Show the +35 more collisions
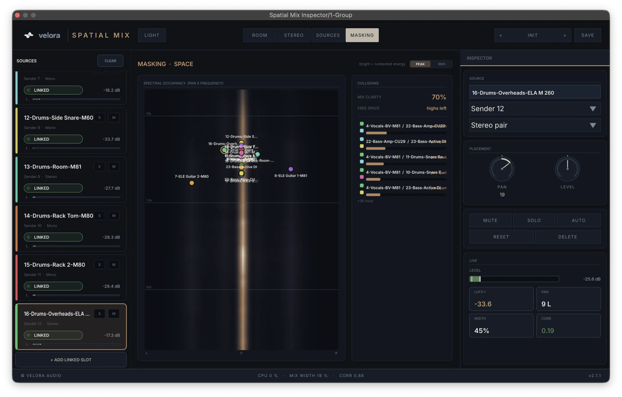 coord(365,201)
